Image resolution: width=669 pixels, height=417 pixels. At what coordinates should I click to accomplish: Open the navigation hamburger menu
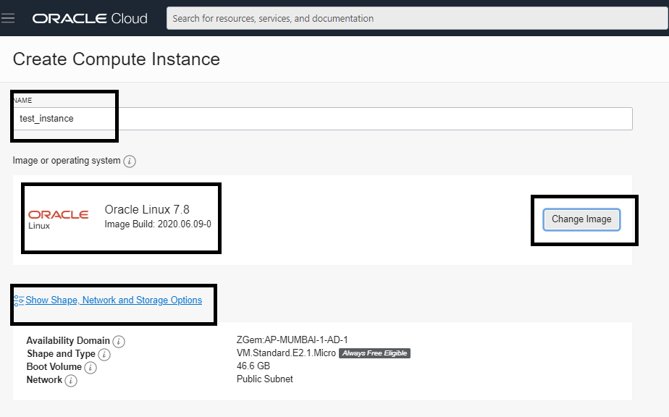(9, 17)
